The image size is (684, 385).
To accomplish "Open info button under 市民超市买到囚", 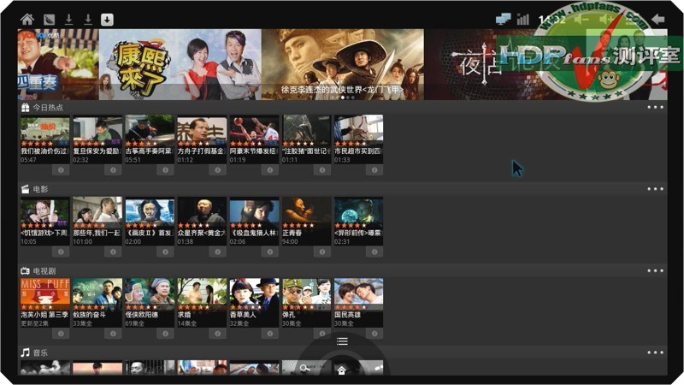I will tap(374, 169).
